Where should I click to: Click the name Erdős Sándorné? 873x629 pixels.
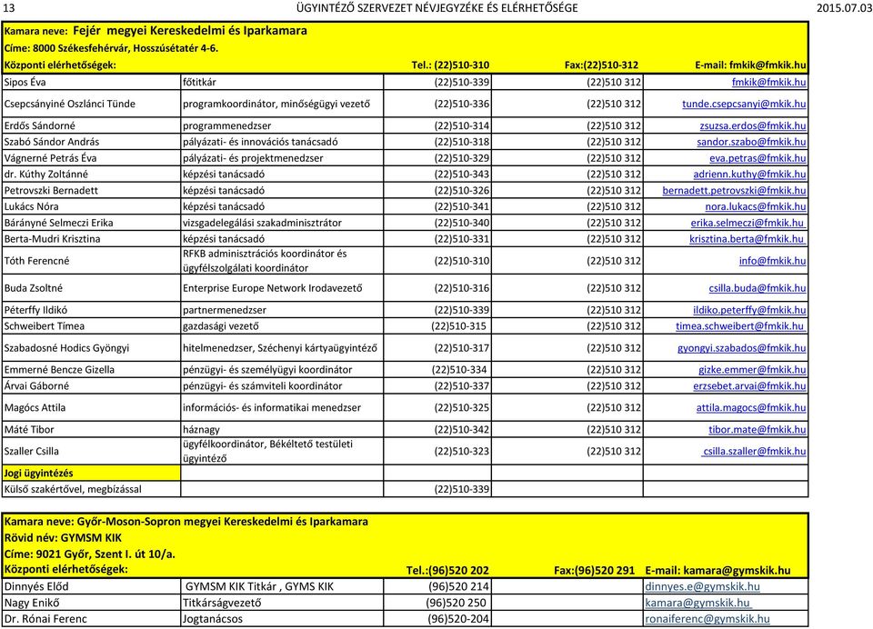tap(39, 125)
